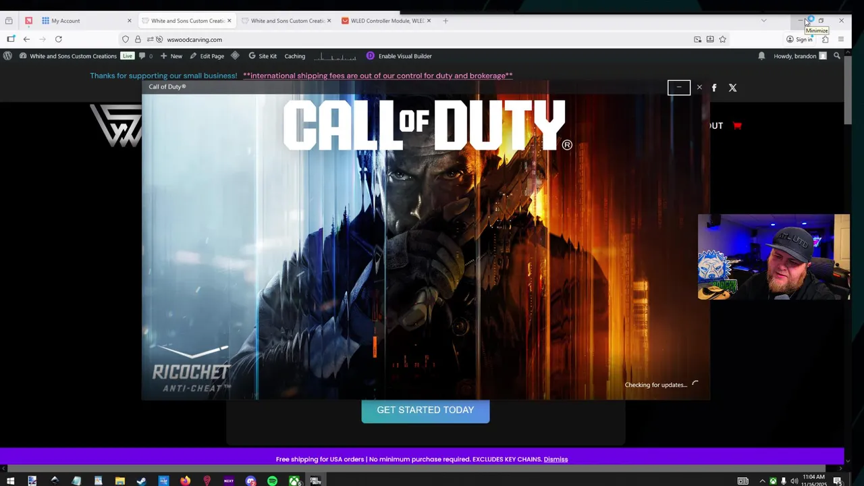Image resolution: width=864 pixels, height=486 pixels.
Task: Open the Windows notification center icon
Action: click(x=837, y=481)
